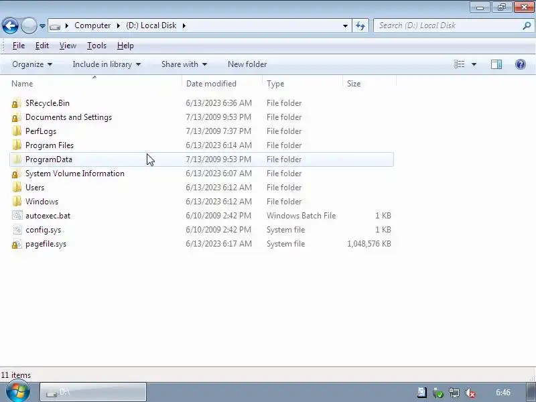Open Help via question mark icon
Viewport: 536px width, 402px height.
tap(521, 64)
